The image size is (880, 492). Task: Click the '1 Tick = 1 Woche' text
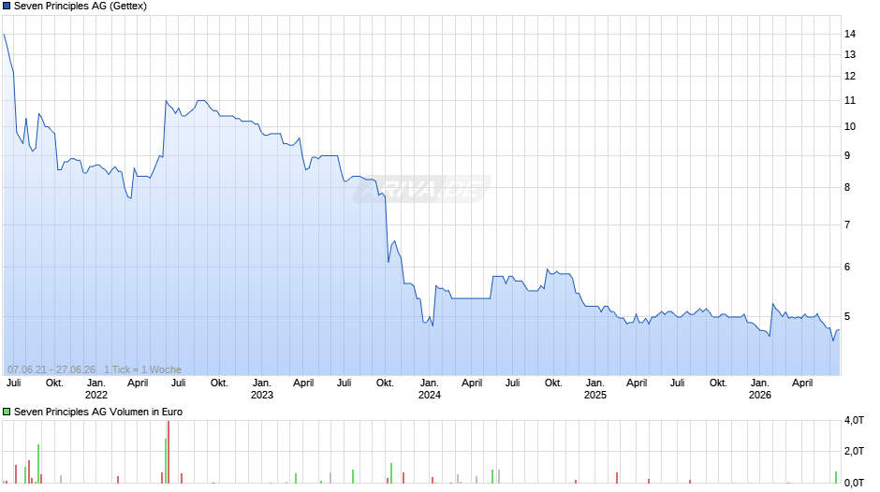[x=142, y=369]
